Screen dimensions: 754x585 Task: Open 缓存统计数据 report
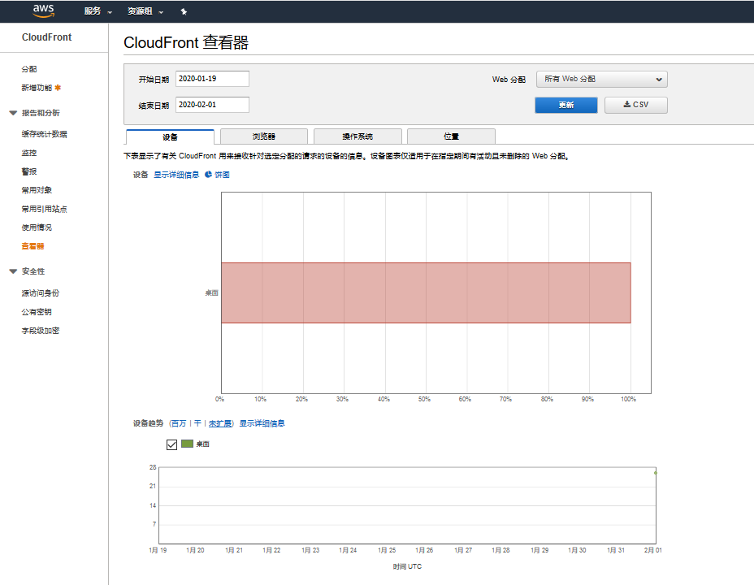point(44,134)
